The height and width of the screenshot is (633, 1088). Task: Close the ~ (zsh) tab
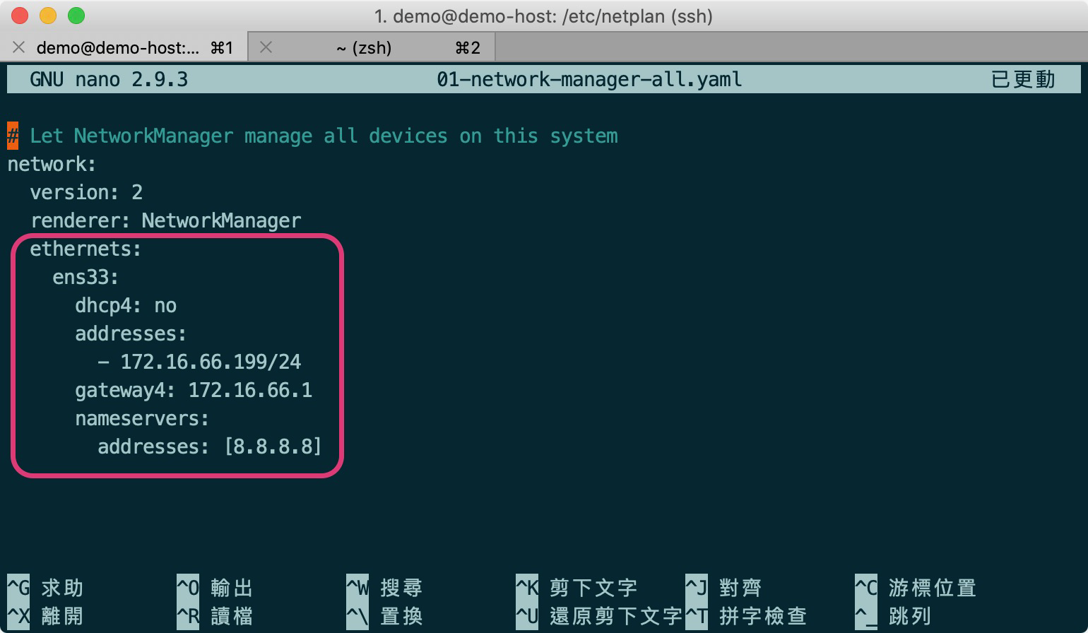click(266, 47)
